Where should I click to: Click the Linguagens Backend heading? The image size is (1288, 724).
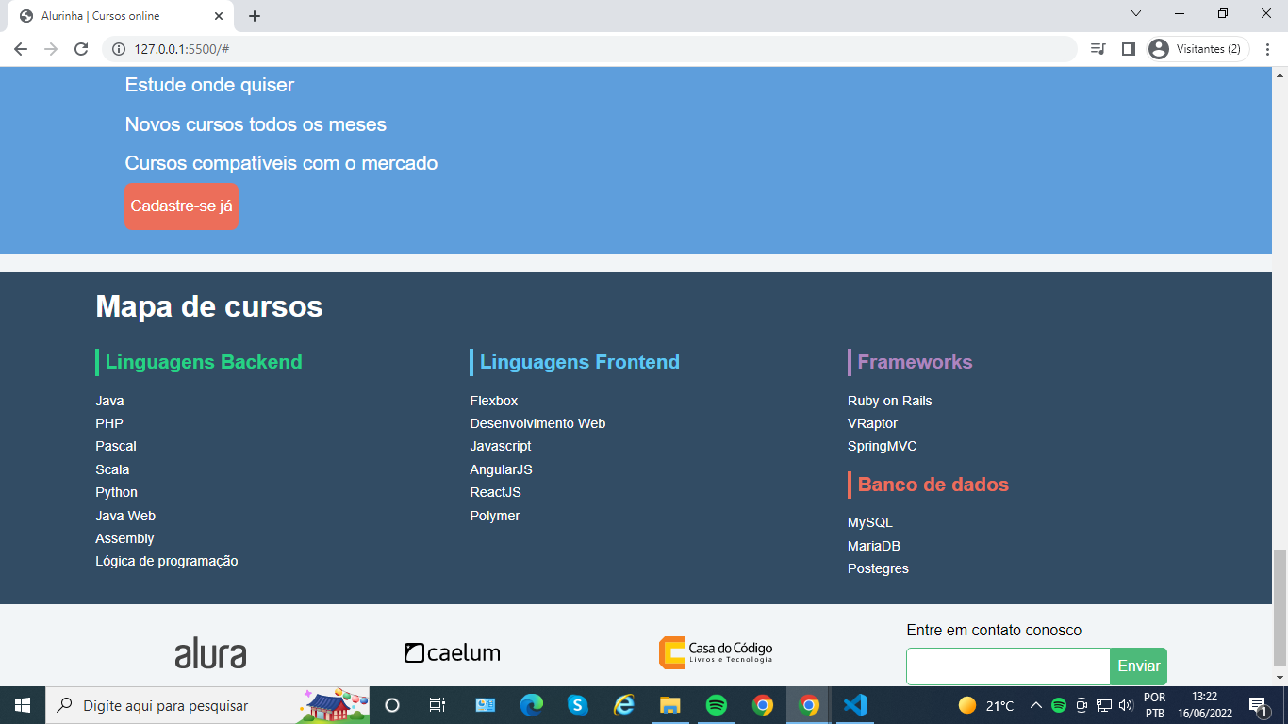coord(204,362)
